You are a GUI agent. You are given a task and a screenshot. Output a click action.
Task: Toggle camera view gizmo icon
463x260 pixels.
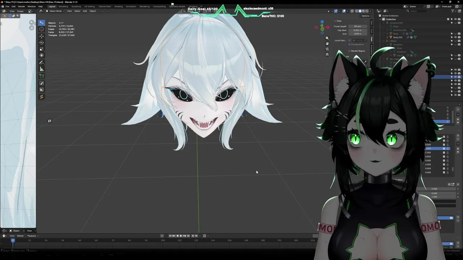click(327, 49)
